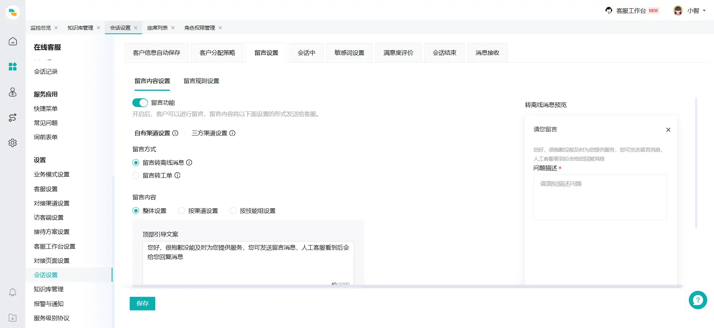The width and height of the screenshot is (714, 328).
Task: Click the 顶部引导文案 text area
Action: click(x=248, y=263)
